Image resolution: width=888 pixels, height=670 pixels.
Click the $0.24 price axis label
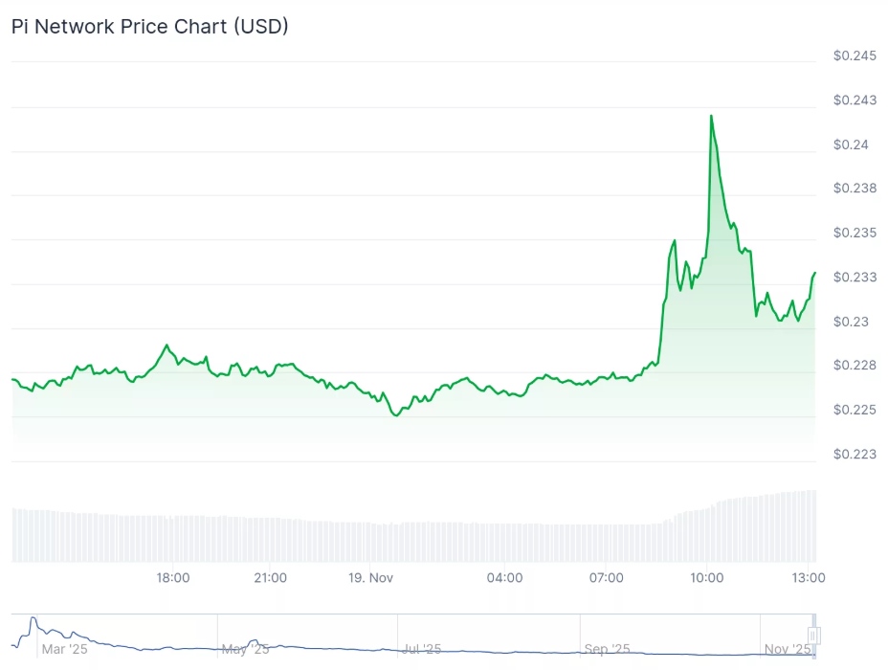(x=851, y=145)
